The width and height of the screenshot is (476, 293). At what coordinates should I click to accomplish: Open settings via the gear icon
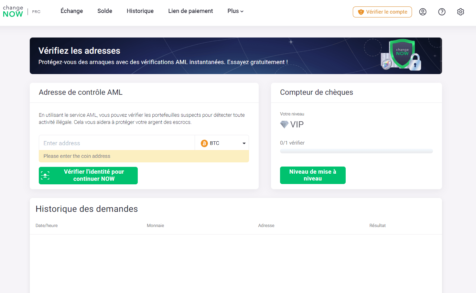460,12
